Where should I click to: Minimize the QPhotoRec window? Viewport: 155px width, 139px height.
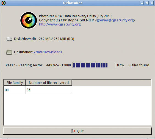[x=142, y=3]
